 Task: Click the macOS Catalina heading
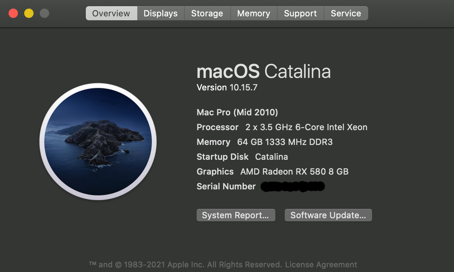tap(264, 72)
